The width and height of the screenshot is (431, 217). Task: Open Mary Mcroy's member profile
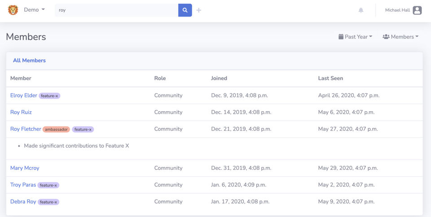25,168
